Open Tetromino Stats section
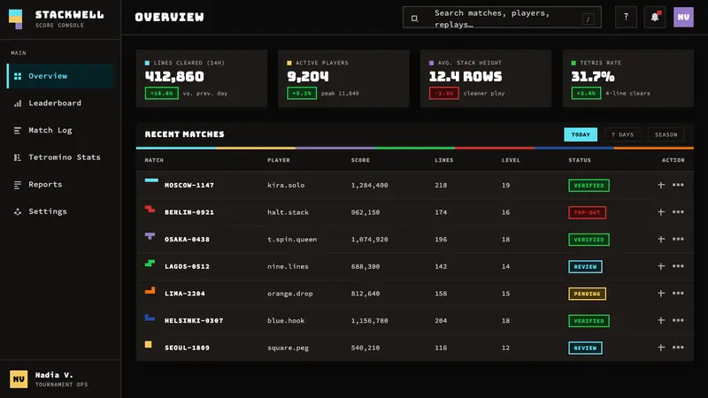The height and width of the screenshot is (398, 708). tap(60, 157)
